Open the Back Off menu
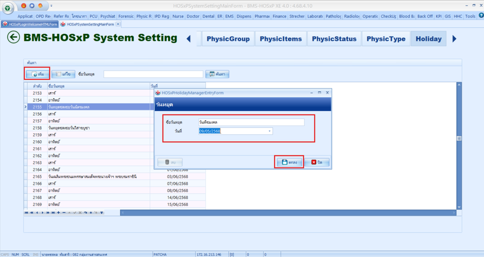The width and height of the screenshot is (484, 257). (425, 16)
